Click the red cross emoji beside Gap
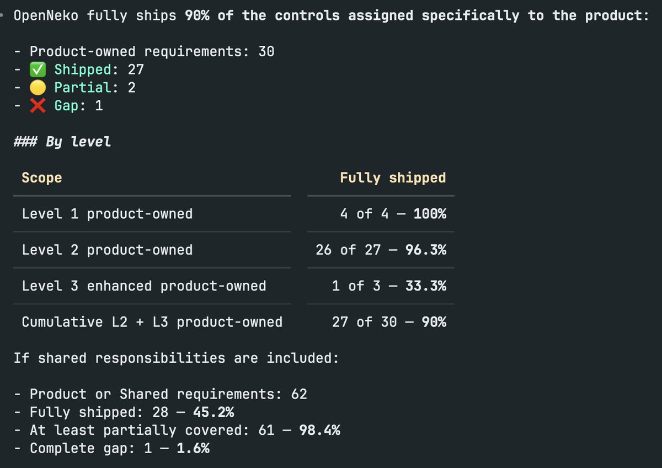Image resolution: width=662 pixels, height=468 pixels. pos(38,105)
